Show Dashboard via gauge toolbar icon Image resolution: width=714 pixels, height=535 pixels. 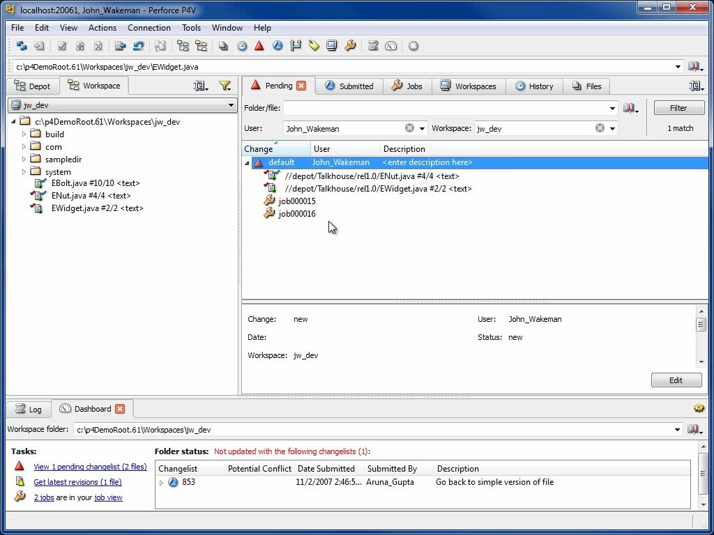(x=391, y=46)
